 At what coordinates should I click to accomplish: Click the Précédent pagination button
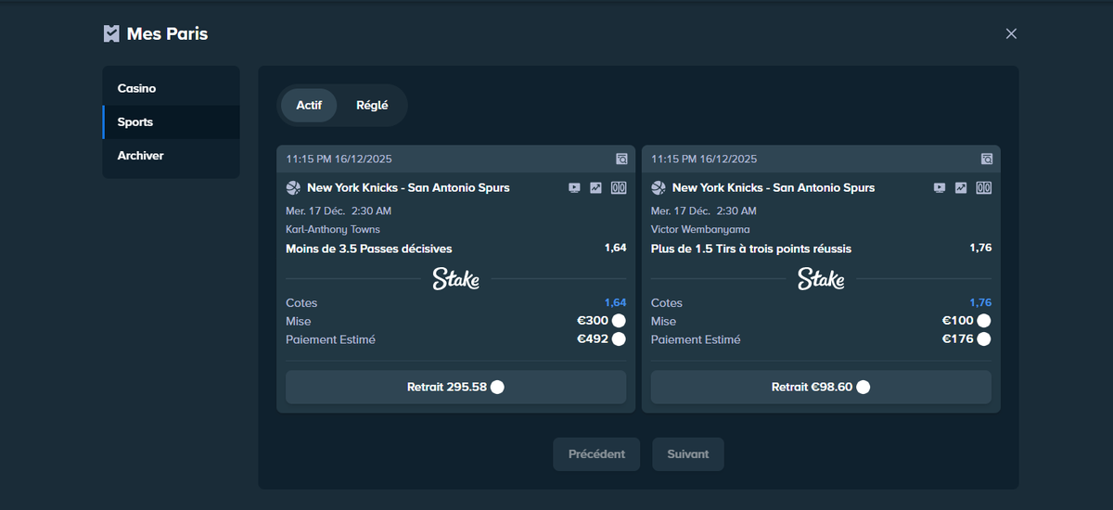596,454
